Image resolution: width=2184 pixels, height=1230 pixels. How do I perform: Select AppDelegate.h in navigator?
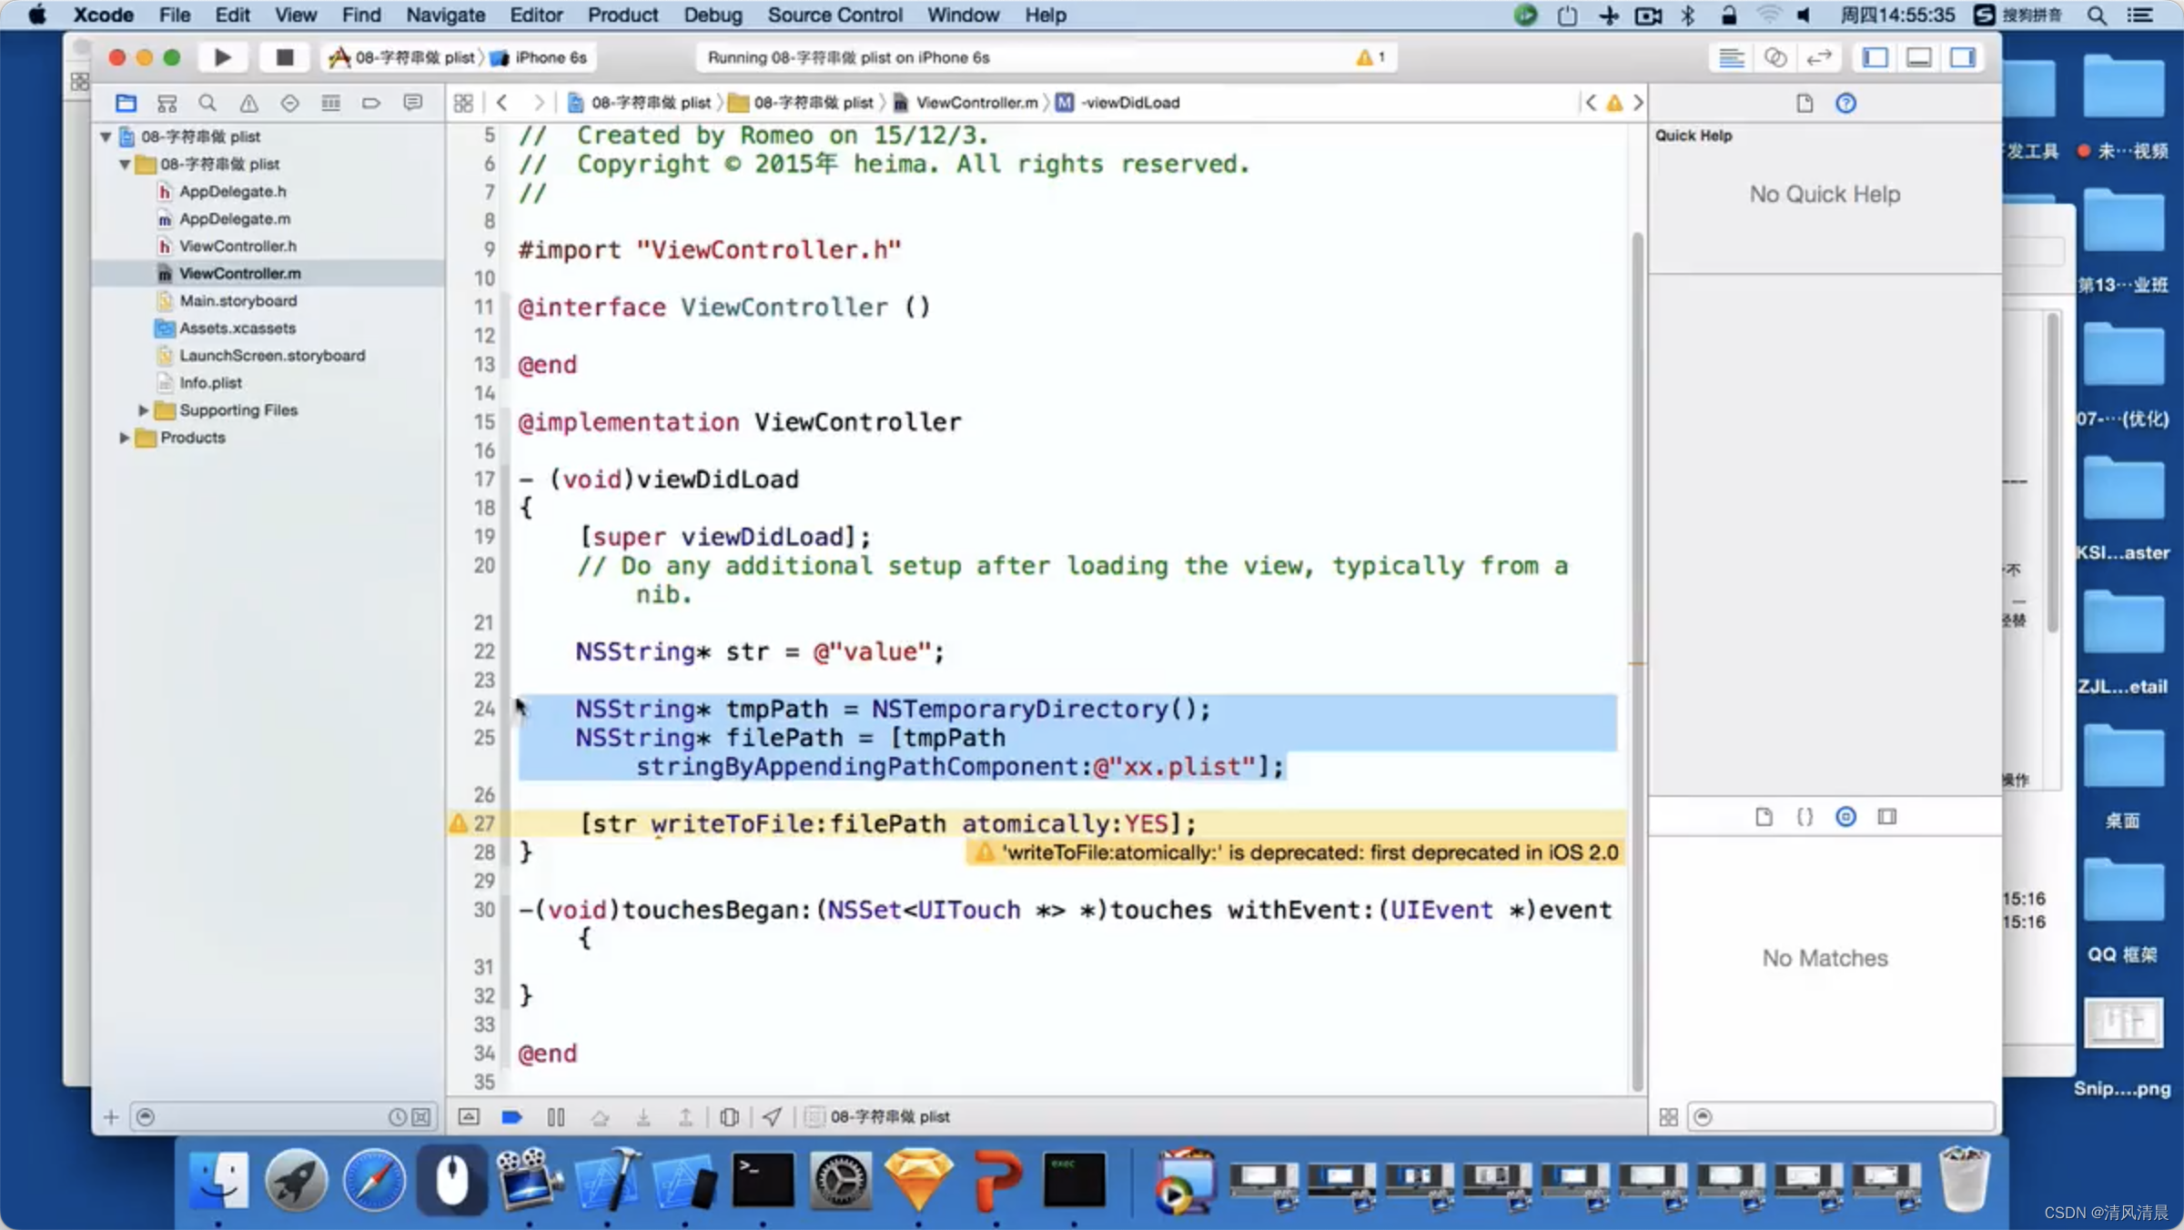[x=233, y=191]
